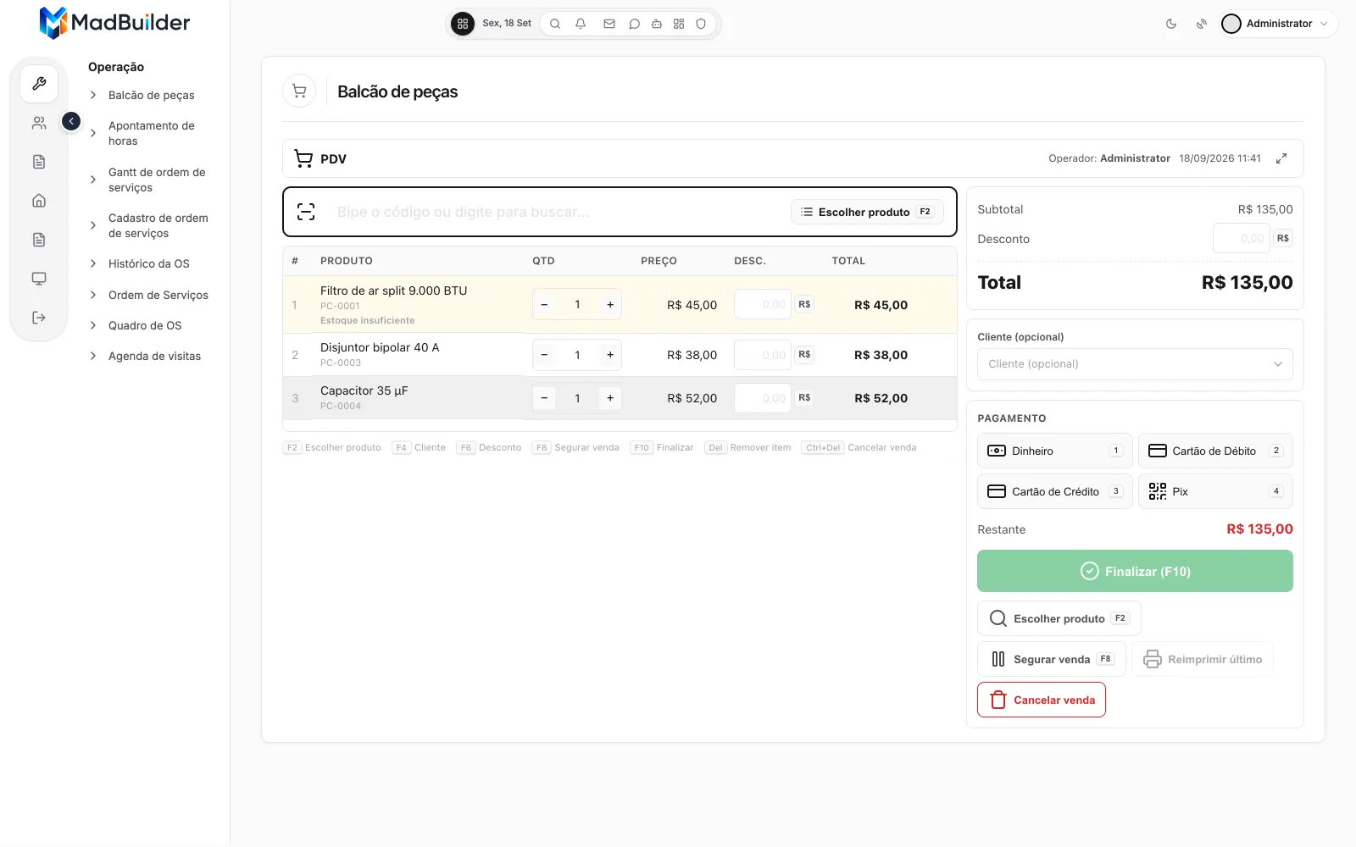Open the wrench Operação sidebar icon
1356x847 pixels.
pos(39,84)
